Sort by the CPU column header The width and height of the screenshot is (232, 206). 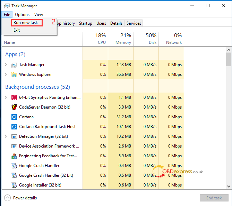pos(95,39)
